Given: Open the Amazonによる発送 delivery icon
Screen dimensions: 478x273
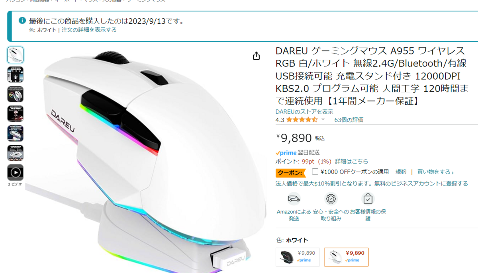Looking at the screenshot, I should click(294, 199).
